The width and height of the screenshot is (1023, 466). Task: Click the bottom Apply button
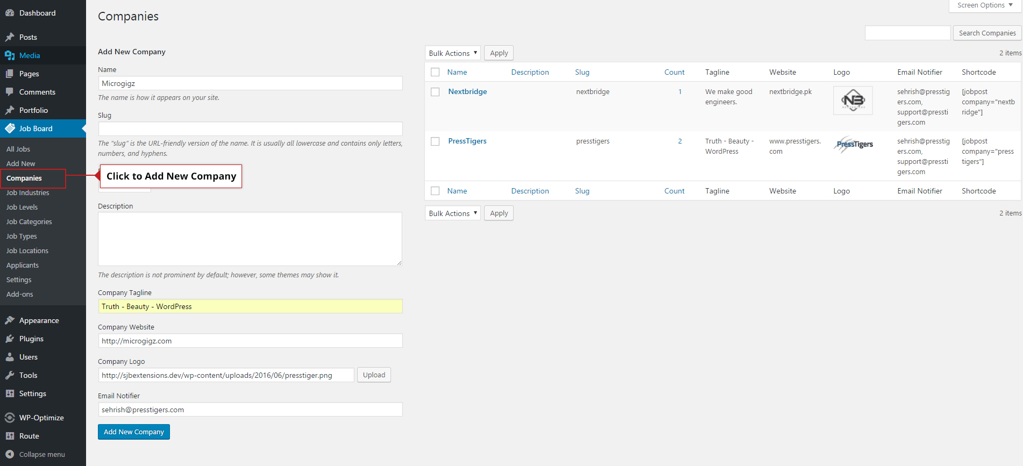pyautogui.click(x=499, y=213)
